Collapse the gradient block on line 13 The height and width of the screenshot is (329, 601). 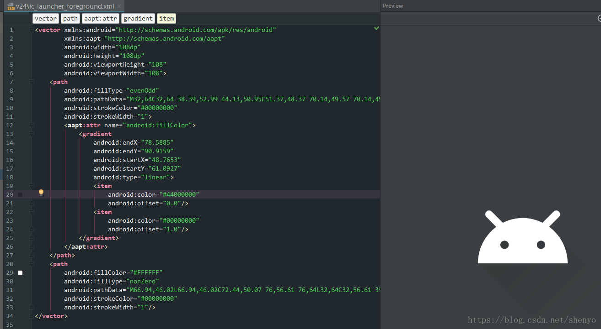(x=32, y=134)
